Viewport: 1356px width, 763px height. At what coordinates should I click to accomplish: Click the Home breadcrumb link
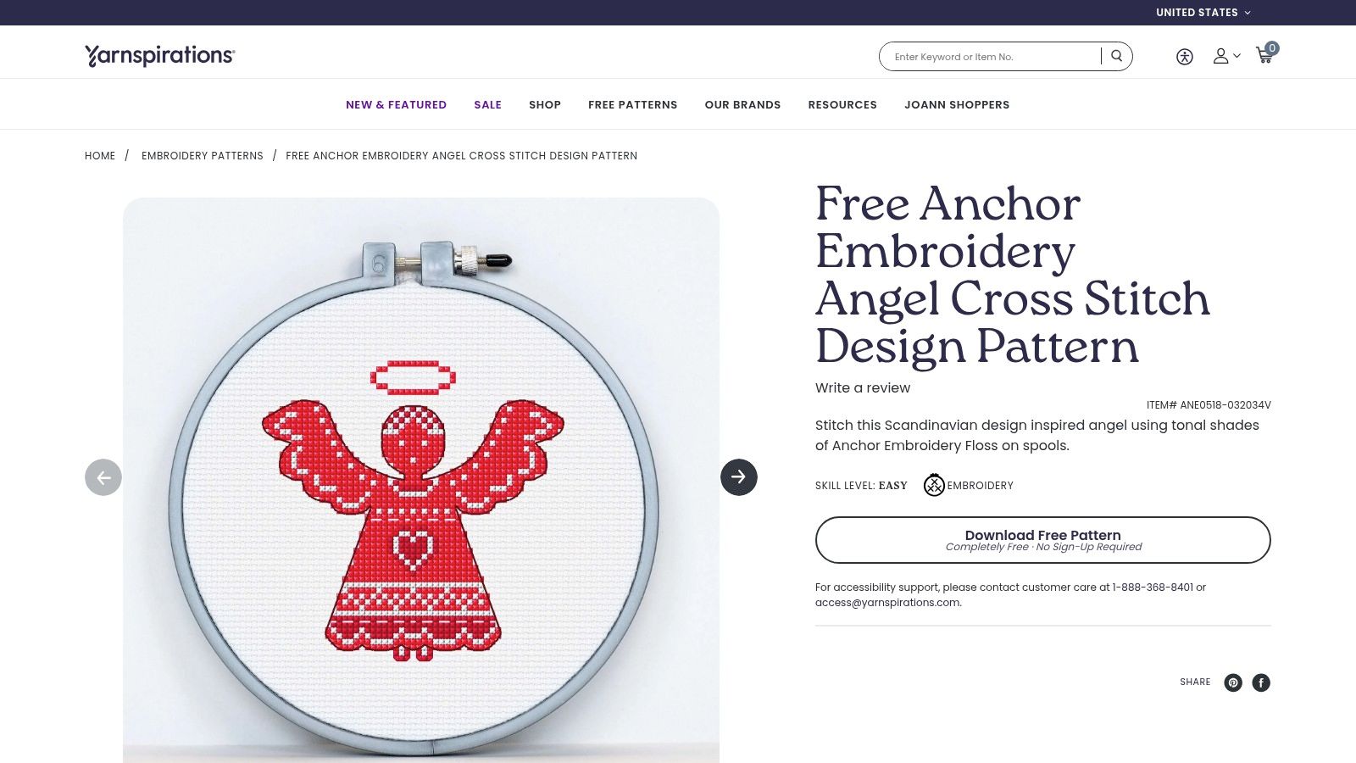pos(100,156)
